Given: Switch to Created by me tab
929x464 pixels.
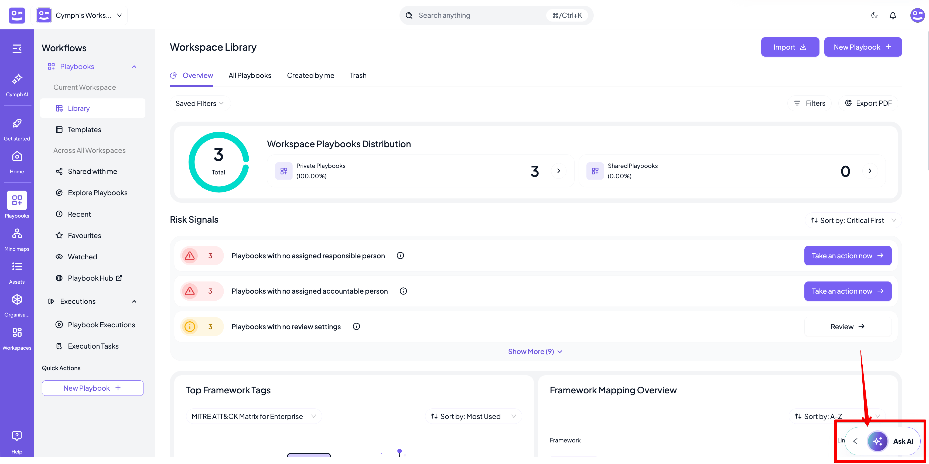Looking at the screenshot, I should pos(310,75).
